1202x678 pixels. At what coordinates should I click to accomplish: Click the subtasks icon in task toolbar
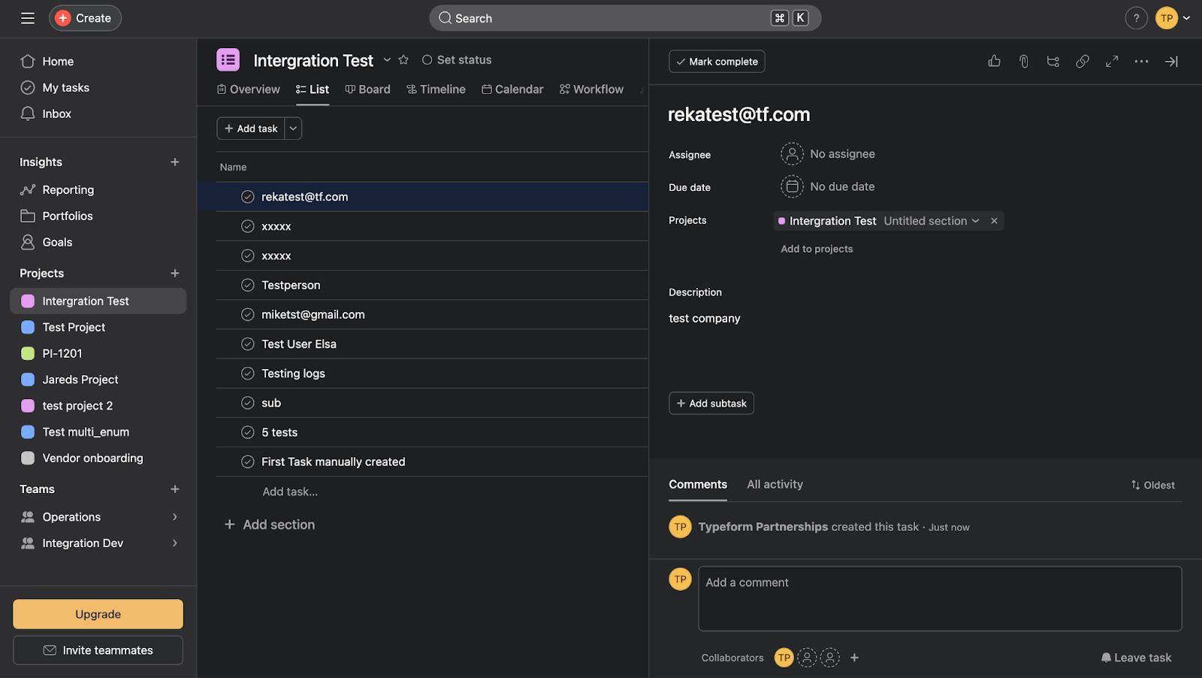tap(1053, 62)
